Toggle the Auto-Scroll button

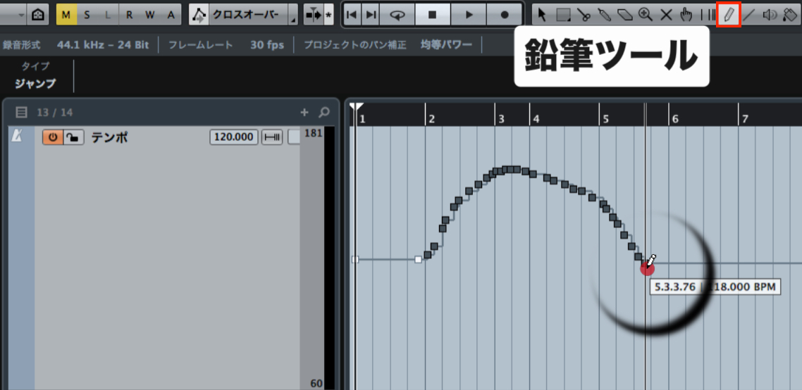pos(312,15)
